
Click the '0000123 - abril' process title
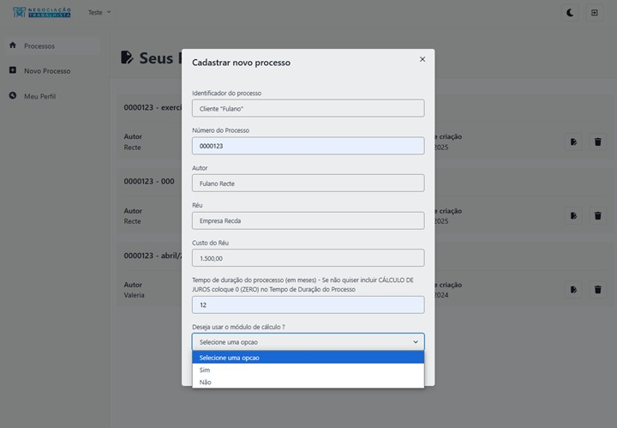click(x=153, y=256)
